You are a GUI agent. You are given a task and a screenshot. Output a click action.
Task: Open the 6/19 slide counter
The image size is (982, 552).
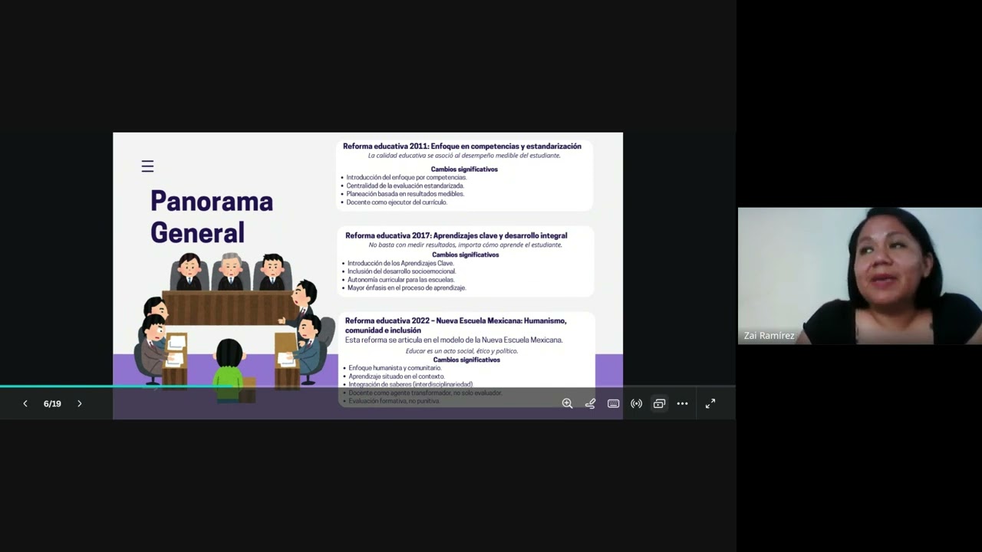point(52,403)
